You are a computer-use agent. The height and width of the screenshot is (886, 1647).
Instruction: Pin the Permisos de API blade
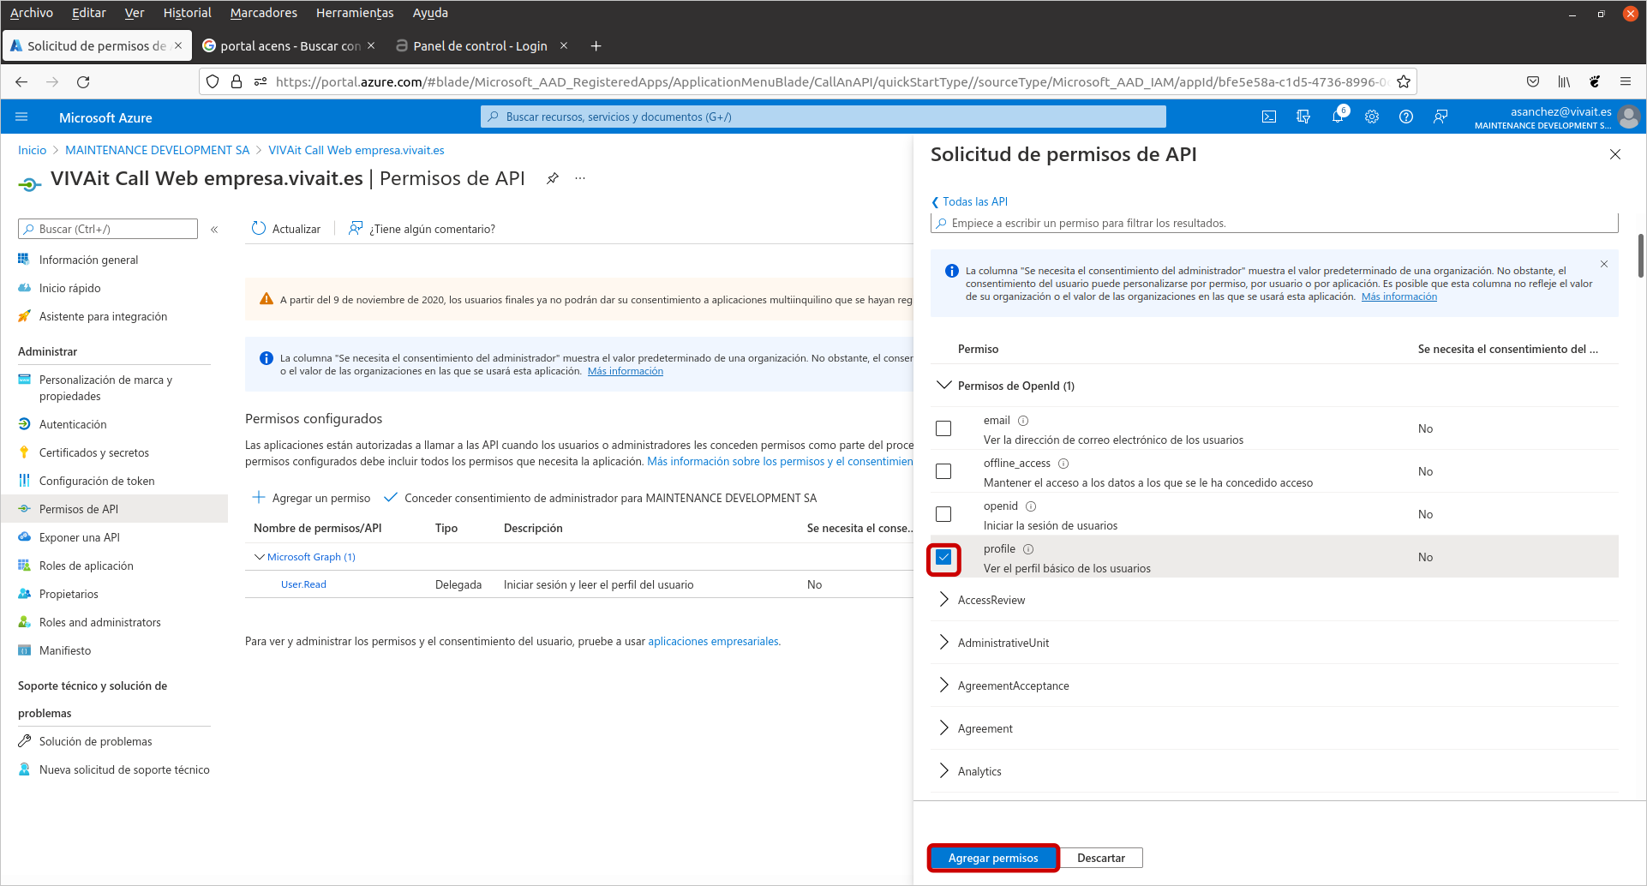point(553,178)
